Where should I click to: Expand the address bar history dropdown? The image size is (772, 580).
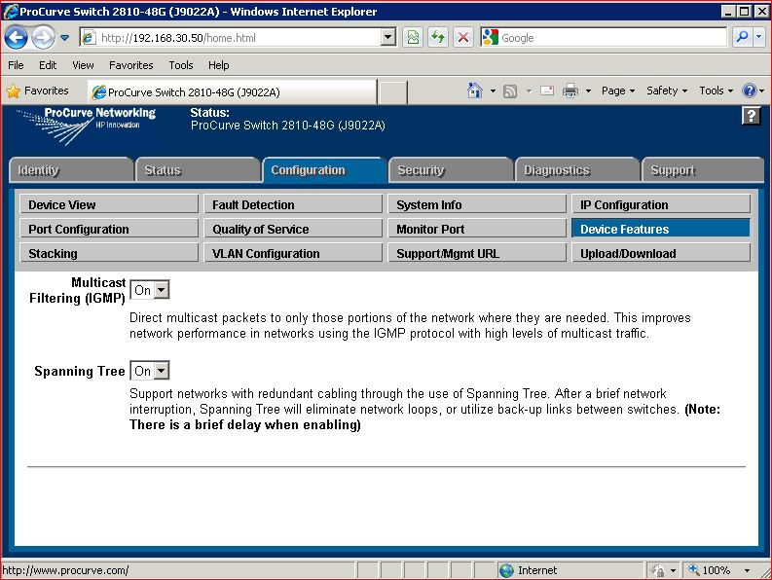(388, 37)
